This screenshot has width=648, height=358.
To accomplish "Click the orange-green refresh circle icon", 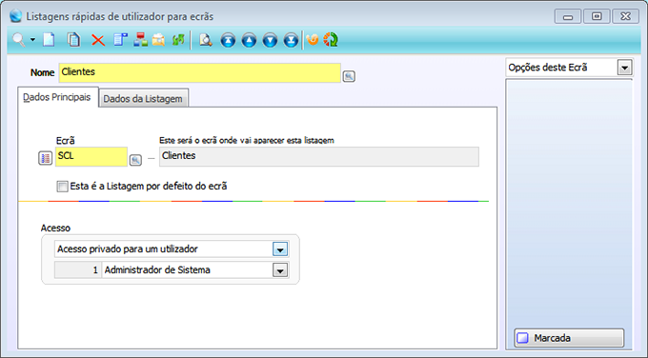I will (x=331, y=40).
